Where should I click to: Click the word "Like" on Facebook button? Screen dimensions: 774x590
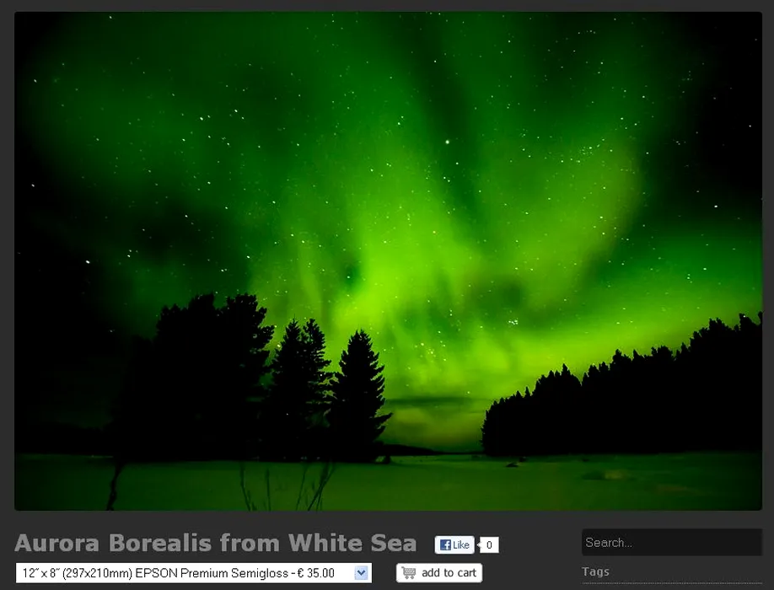pos(461,545)
